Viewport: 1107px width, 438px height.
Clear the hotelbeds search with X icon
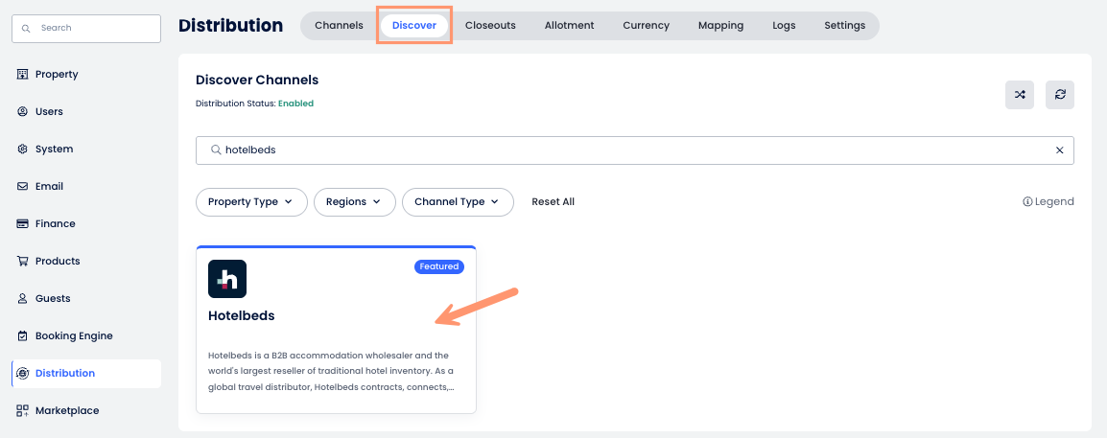click(x=1059, y=150)
